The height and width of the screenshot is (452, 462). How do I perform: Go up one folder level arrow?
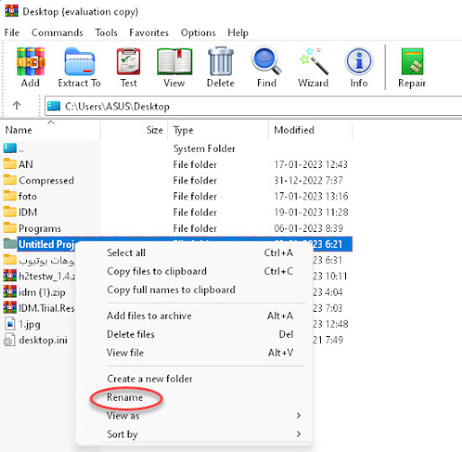coord(17,105)
